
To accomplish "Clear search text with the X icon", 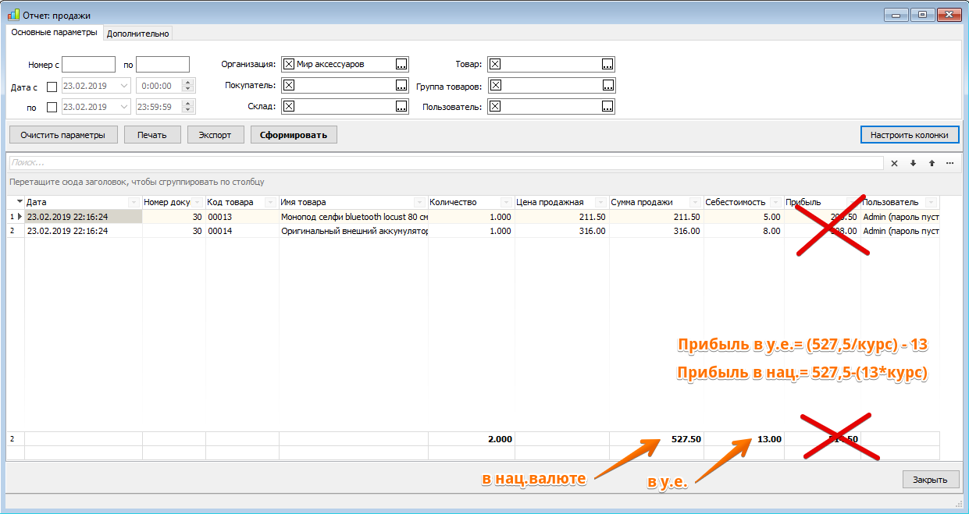I will (x=895, y=163).
